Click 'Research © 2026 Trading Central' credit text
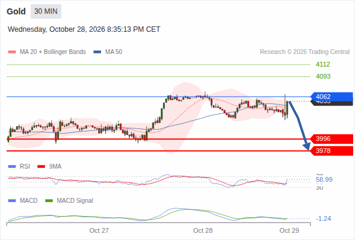The width and height of the screenshot is (355, 240). (x=304, y=52)
